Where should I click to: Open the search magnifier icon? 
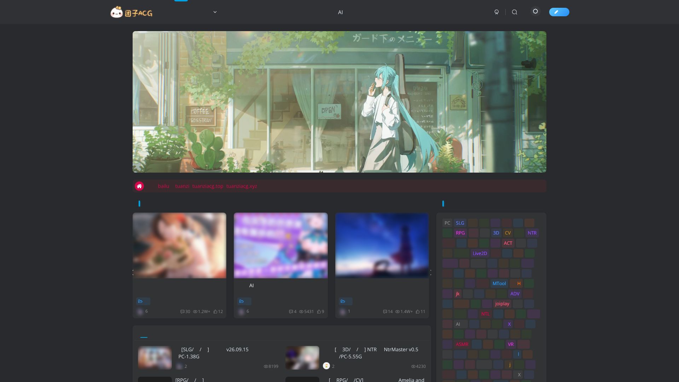(515, 12)
